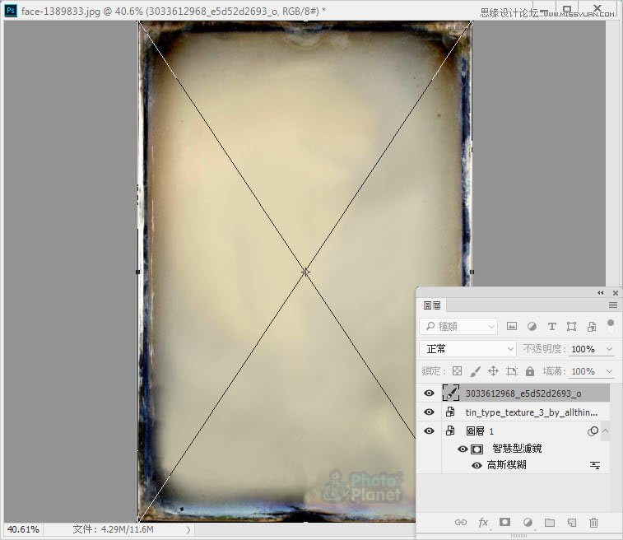Image resolution: width=623 pixels, height=540 pixels.
Task: Add layer style fx icon
Action: (x=483, y=522)
